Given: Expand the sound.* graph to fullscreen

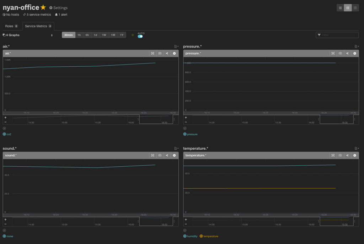Looking at the screenshot, I should 152,155.
